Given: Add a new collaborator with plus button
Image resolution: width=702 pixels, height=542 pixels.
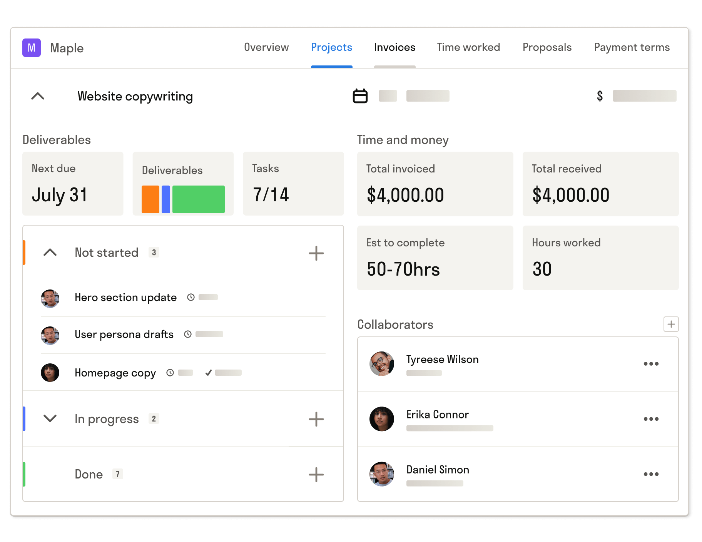Looking at the screenshot, I should click(x=671, y=324).
